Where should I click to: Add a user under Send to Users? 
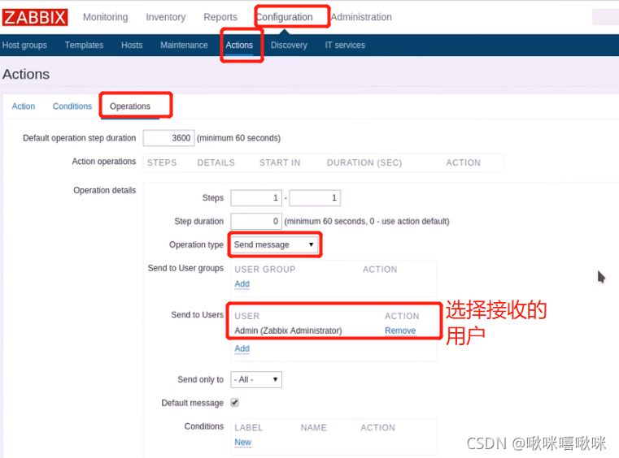[x=242, y=348]
